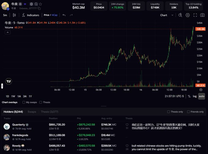Switch chart to Price mode
This screenshot has width=208, height=154.
coord(46,15)
